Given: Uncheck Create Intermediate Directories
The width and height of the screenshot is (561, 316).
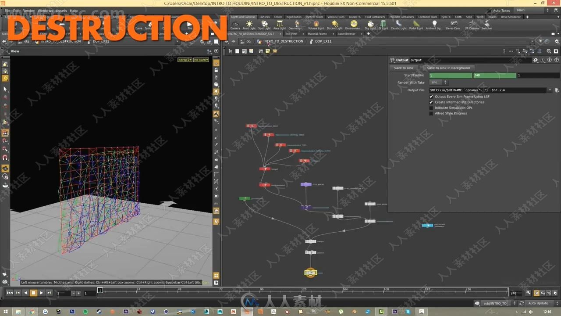Looking at the screenshot, I should point(431,102).
